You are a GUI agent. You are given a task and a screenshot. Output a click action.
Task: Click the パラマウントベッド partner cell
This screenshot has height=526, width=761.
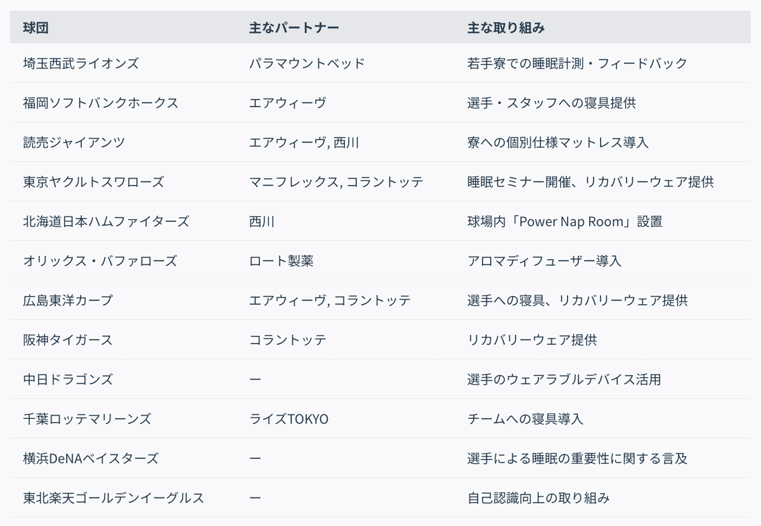307,63
